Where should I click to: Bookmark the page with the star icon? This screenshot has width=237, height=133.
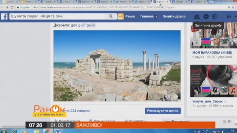(233, 7)
